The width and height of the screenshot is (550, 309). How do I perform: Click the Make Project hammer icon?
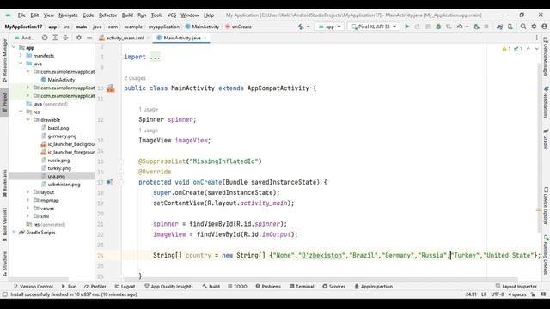[x=301, y=27]
